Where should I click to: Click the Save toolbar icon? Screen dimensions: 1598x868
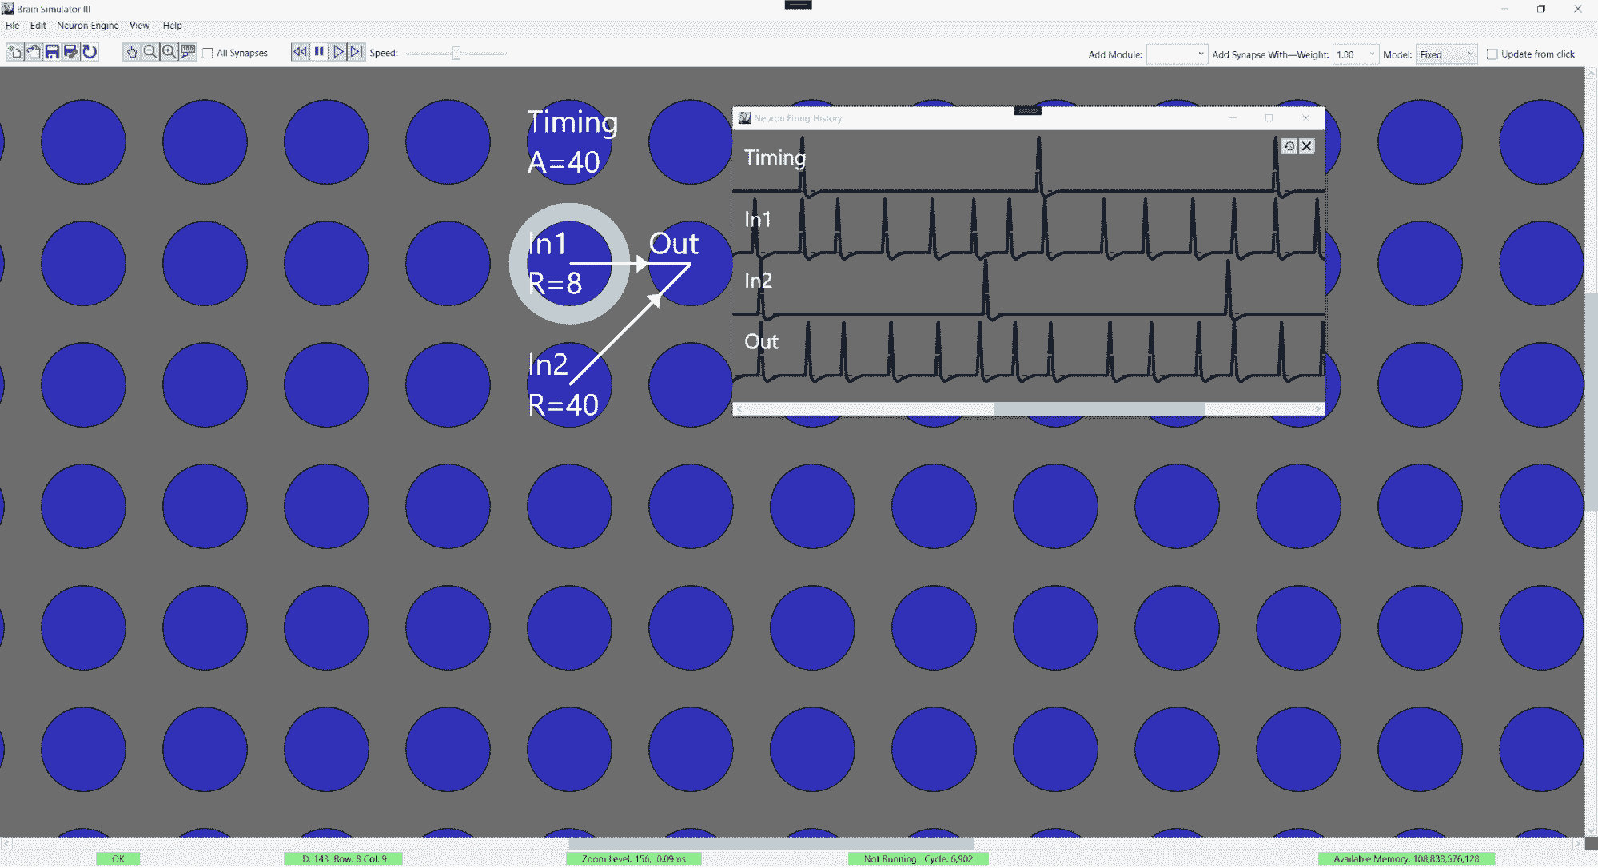pos(52,53)
